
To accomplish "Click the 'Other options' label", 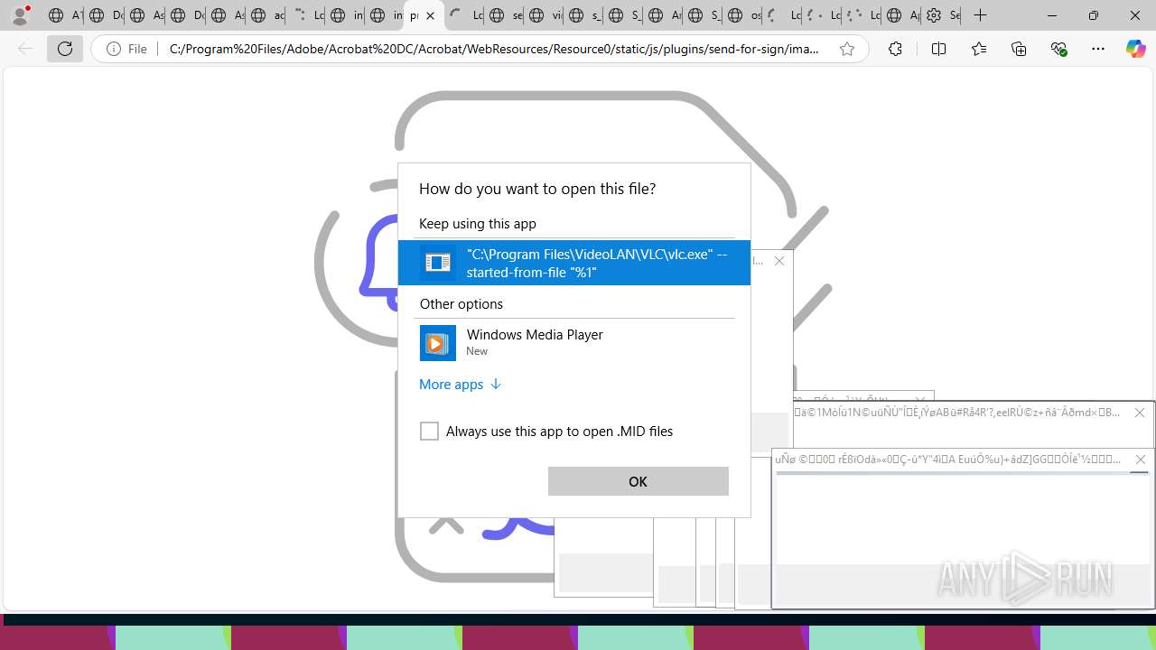I will (x=461, y=303).
